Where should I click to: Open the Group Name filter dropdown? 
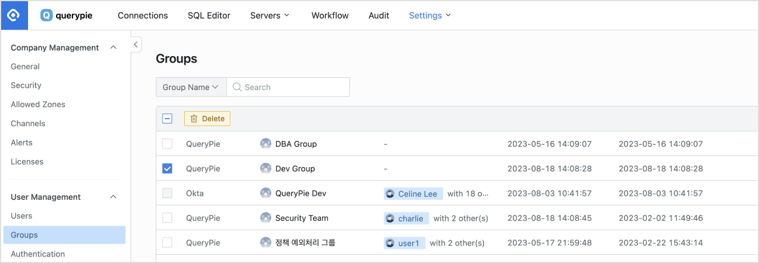191,87
